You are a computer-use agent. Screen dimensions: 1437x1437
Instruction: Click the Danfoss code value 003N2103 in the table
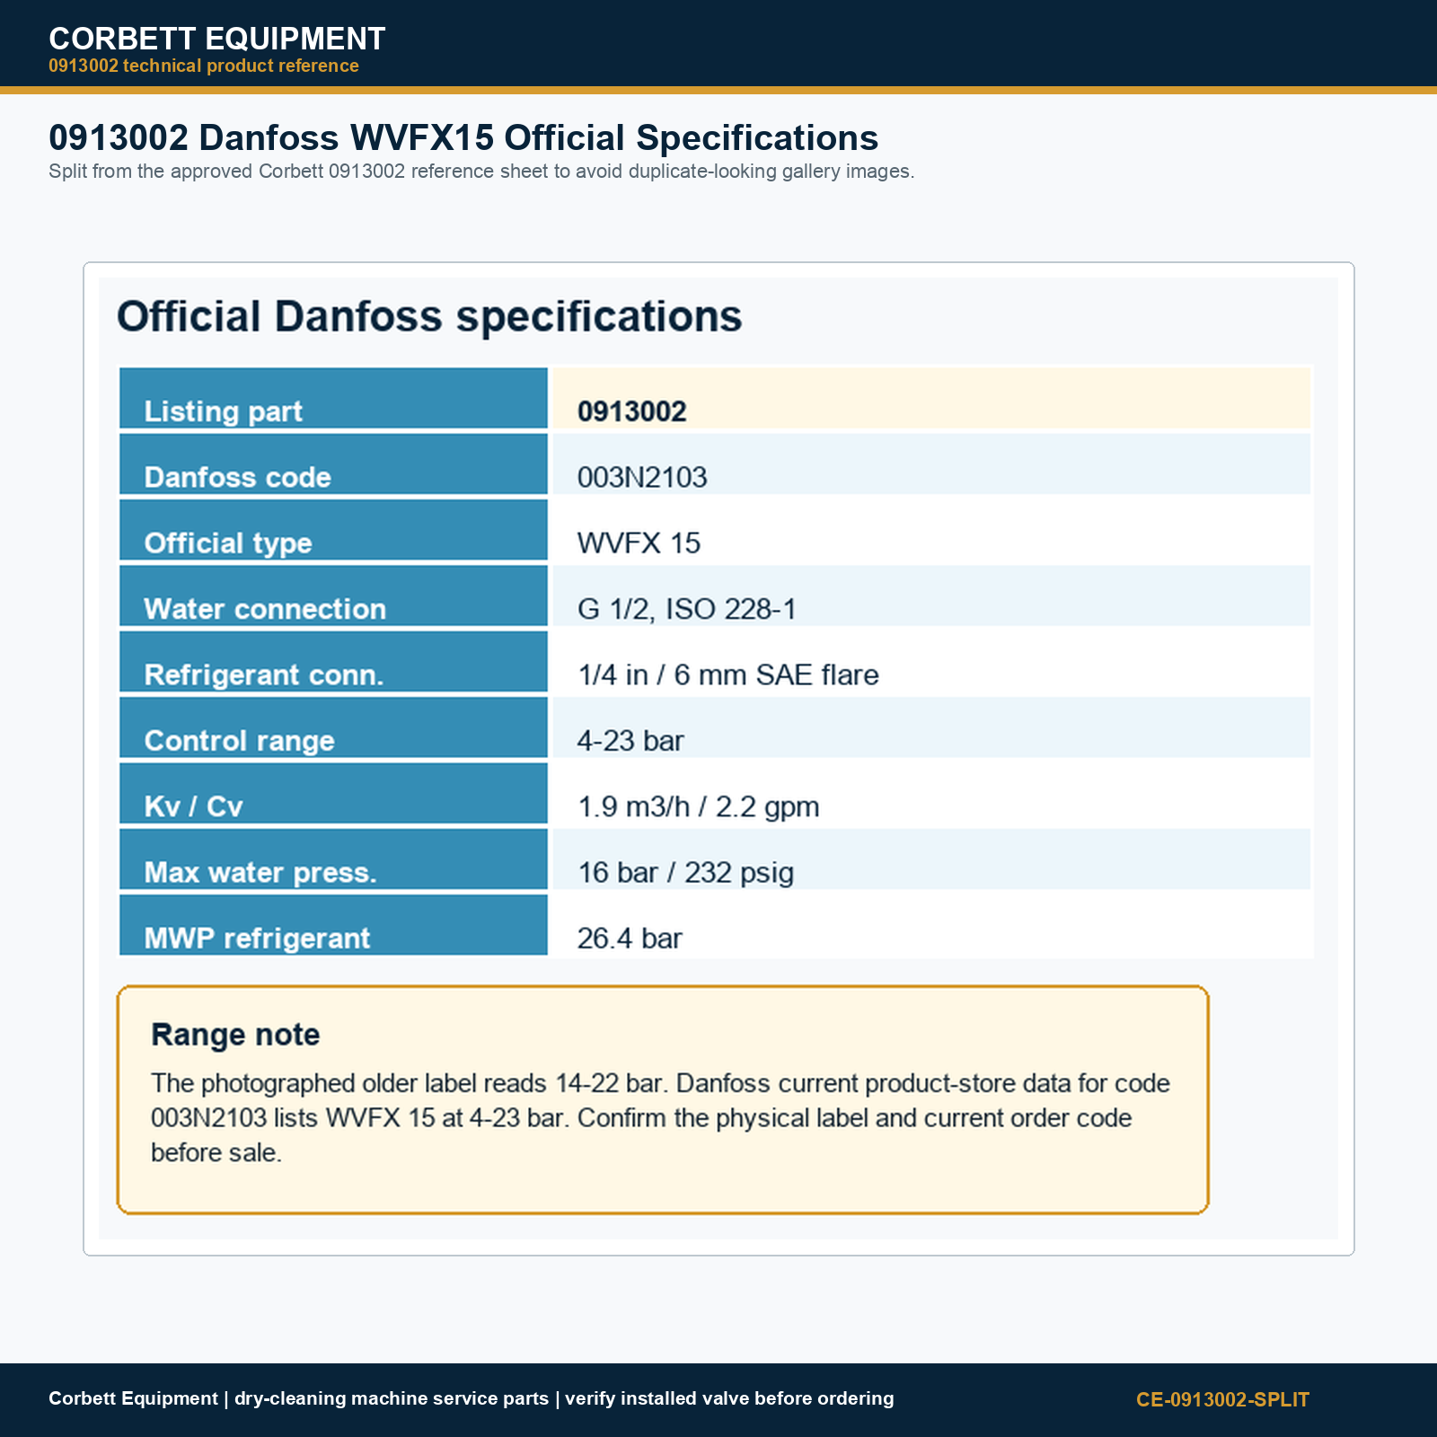click(642, 477)
